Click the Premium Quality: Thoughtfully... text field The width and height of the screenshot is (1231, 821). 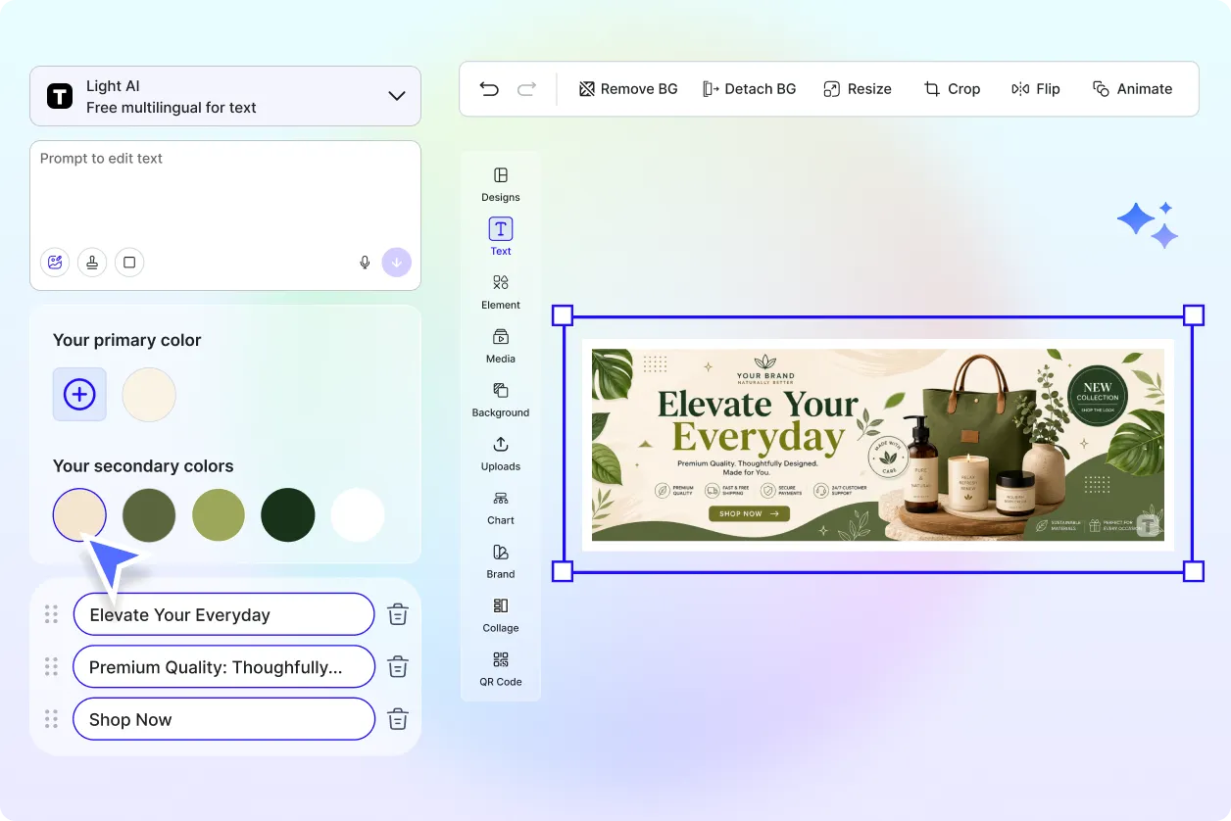point(223,667)
